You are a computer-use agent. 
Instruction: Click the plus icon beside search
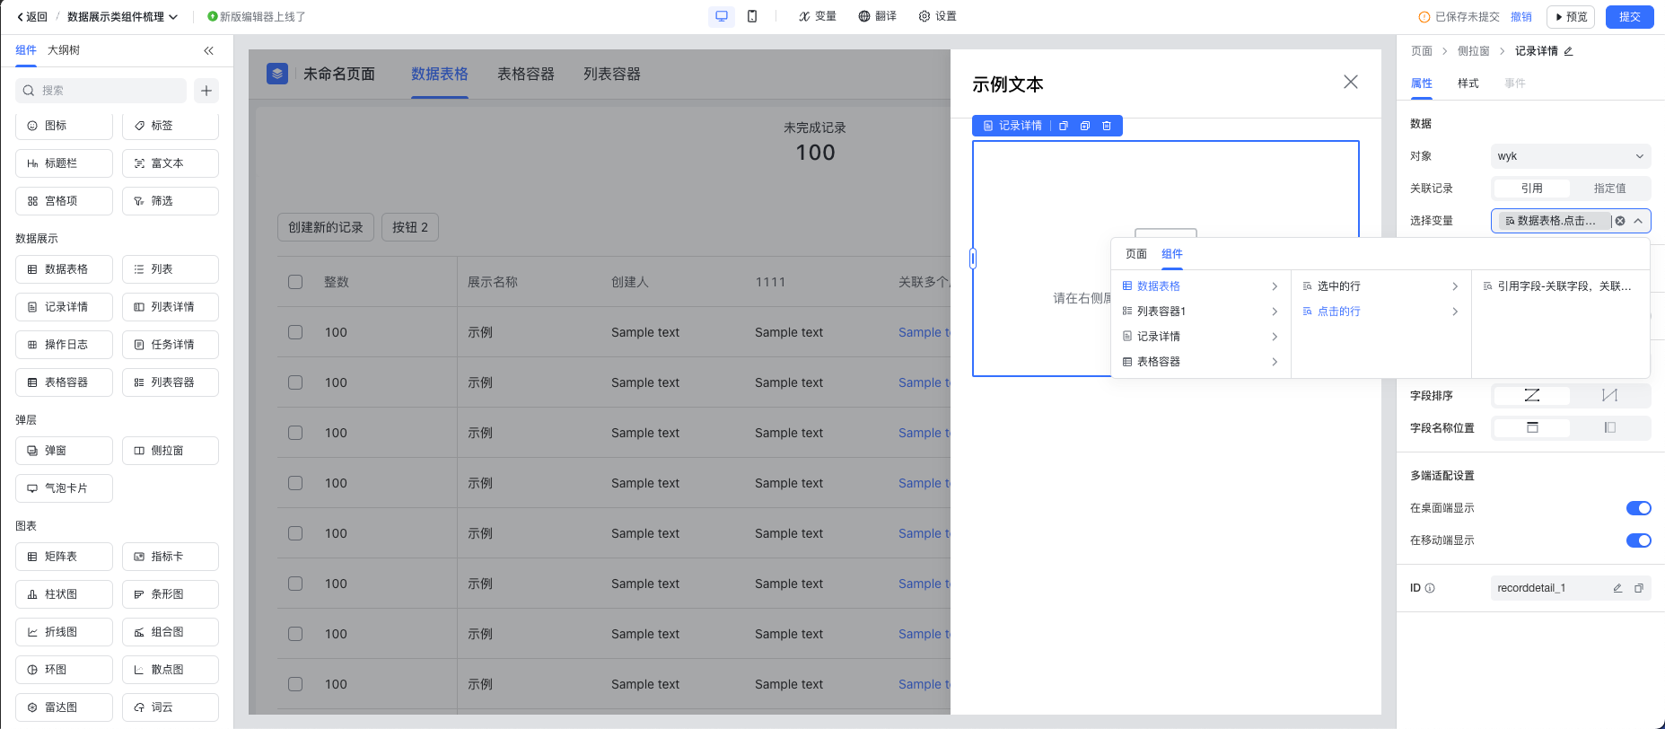coord(206,91)
